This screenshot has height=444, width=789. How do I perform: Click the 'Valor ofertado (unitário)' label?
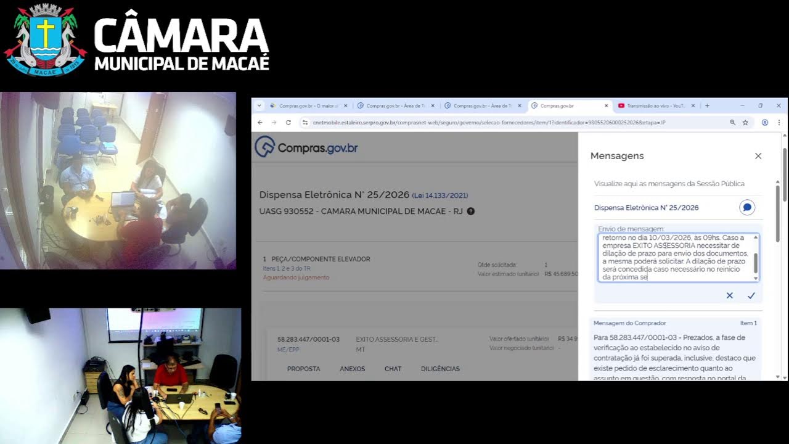click(519, 339)
